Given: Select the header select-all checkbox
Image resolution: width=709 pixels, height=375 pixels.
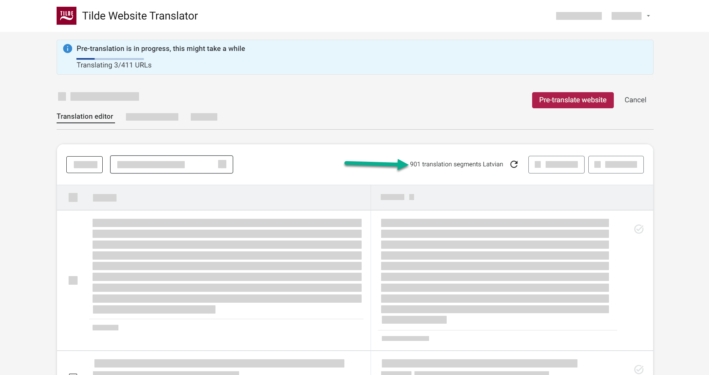Looking at the screenshot, I should point(73,197).
